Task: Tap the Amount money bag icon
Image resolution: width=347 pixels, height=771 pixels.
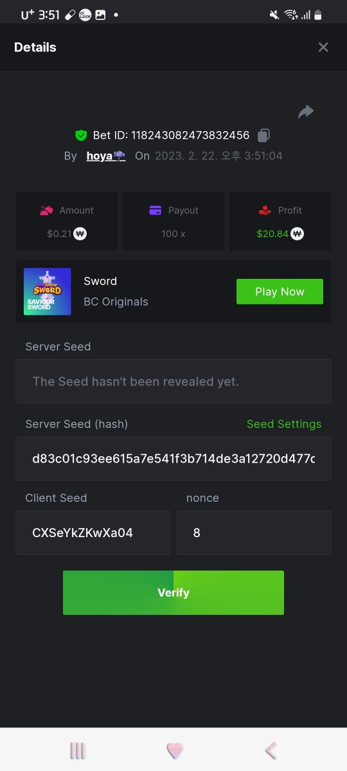Action: [x=46, y=210]
